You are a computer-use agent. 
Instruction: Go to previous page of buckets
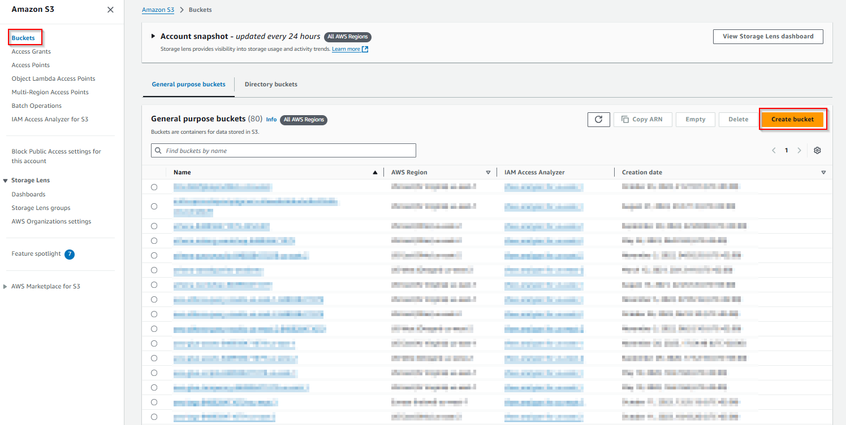point(774,150)
